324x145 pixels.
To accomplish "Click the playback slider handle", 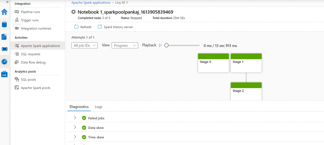I will tap(166, 45).
